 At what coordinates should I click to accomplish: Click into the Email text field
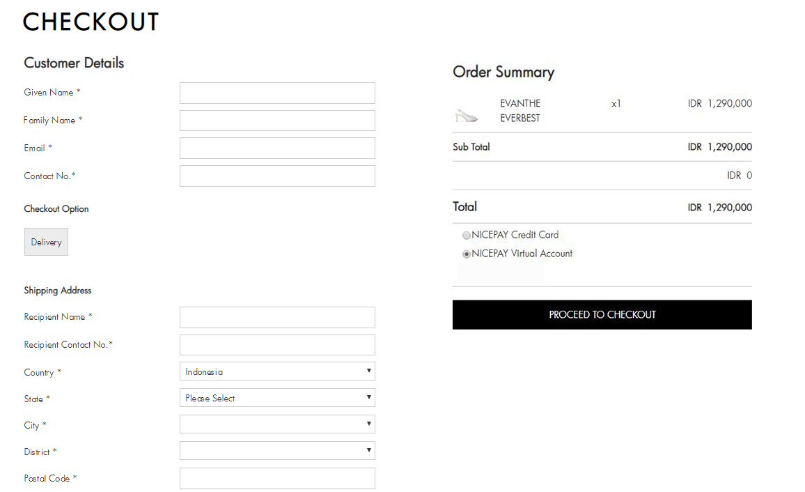point(277,148)
